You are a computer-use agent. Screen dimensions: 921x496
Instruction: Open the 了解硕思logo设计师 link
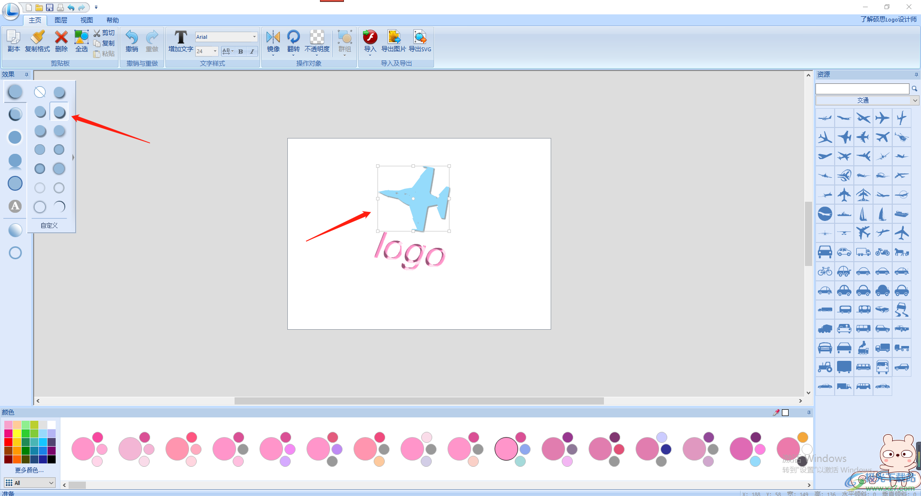[889, 19]
